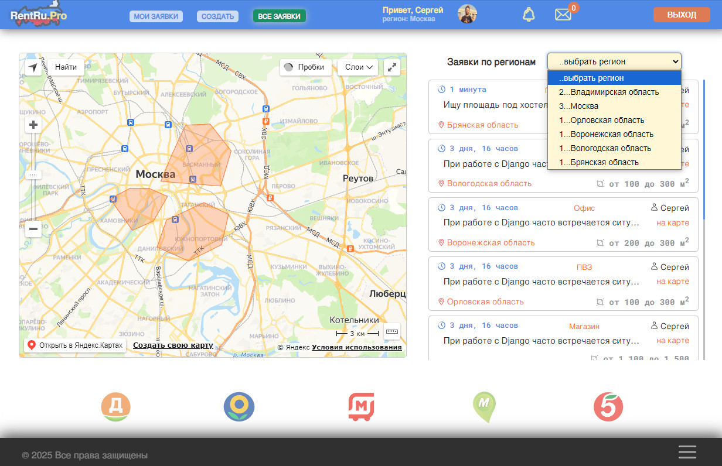The height and width of the screenshot is (466, 722).
Task: Click the ВЫХОД logout button
Action: [x=682, y=15]
